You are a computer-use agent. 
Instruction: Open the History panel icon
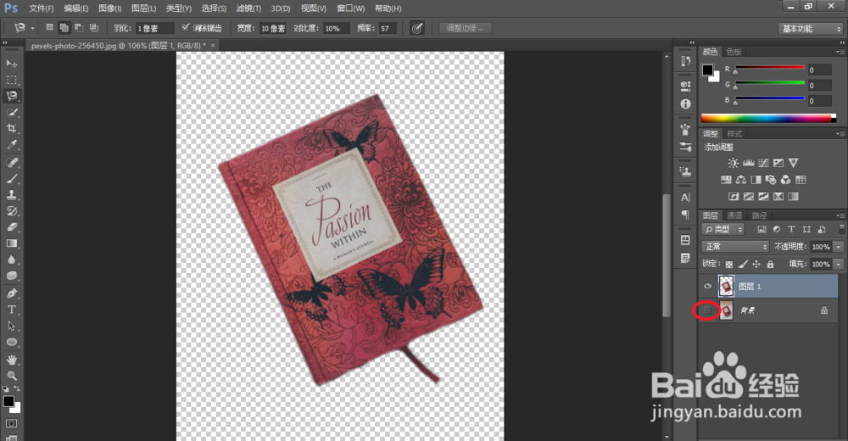[685, 60]
